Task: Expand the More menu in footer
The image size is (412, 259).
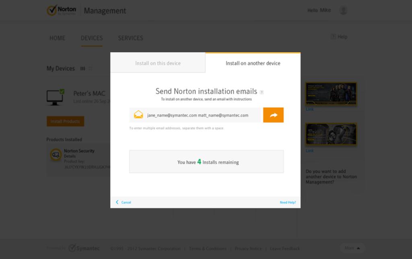Action: point(352,248)
